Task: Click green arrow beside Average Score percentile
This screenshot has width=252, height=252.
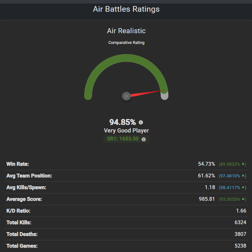Action: (x=243, y=199)
